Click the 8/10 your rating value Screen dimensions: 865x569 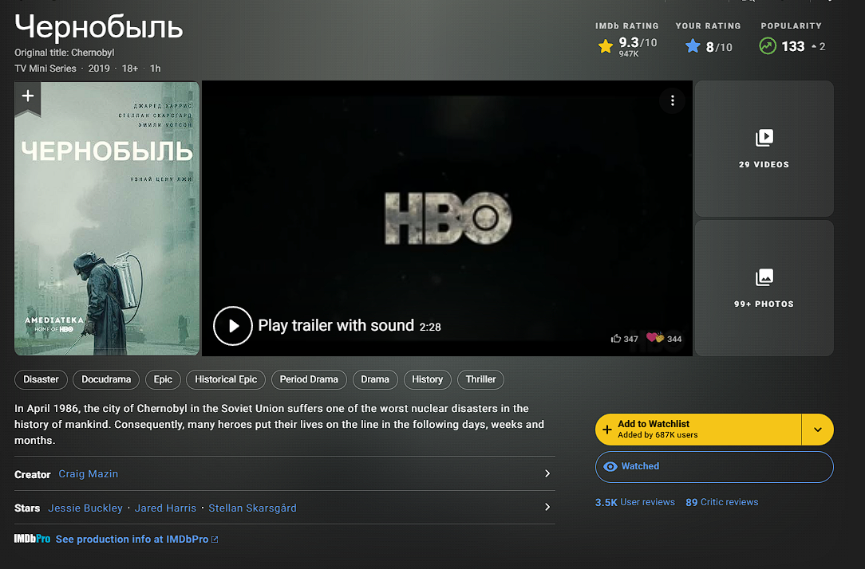click(x=719, y=47)
